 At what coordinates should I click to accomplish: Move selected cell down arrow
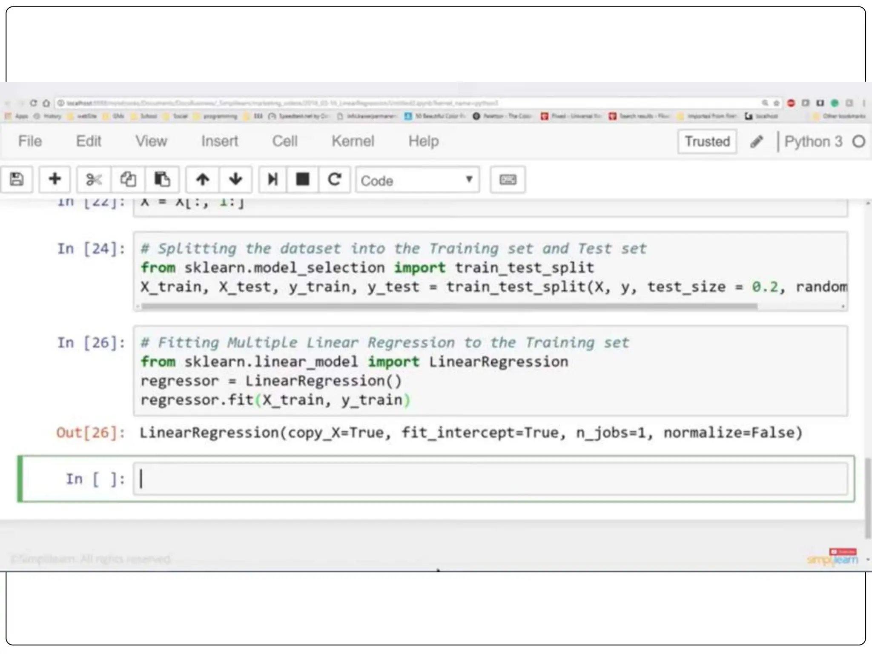coord(235,179)
